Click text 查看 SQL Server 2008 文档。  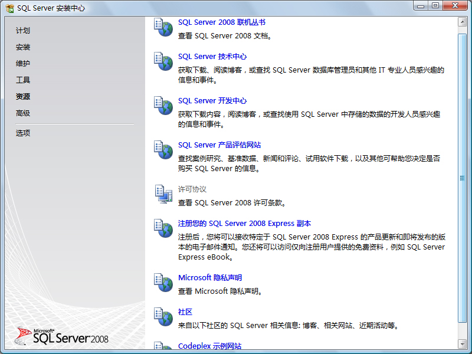coord(225,36)
